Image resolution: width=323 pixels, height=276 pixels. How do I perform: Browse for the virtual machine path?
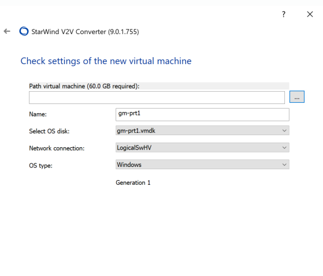coord(297,97)
